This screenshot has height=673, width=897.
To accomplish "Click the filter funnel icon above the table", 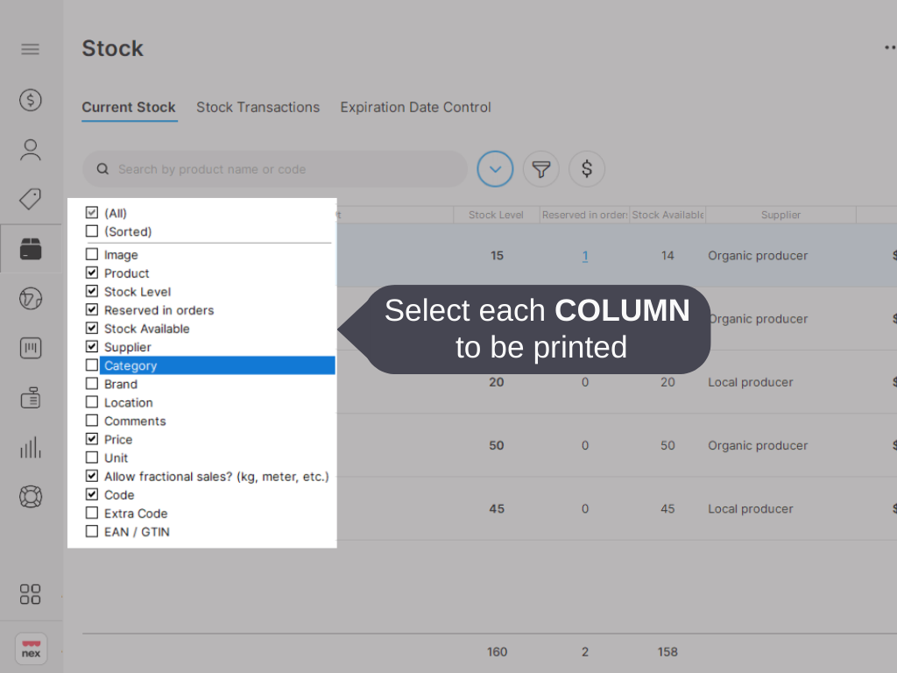I will [x=540, y=168].
